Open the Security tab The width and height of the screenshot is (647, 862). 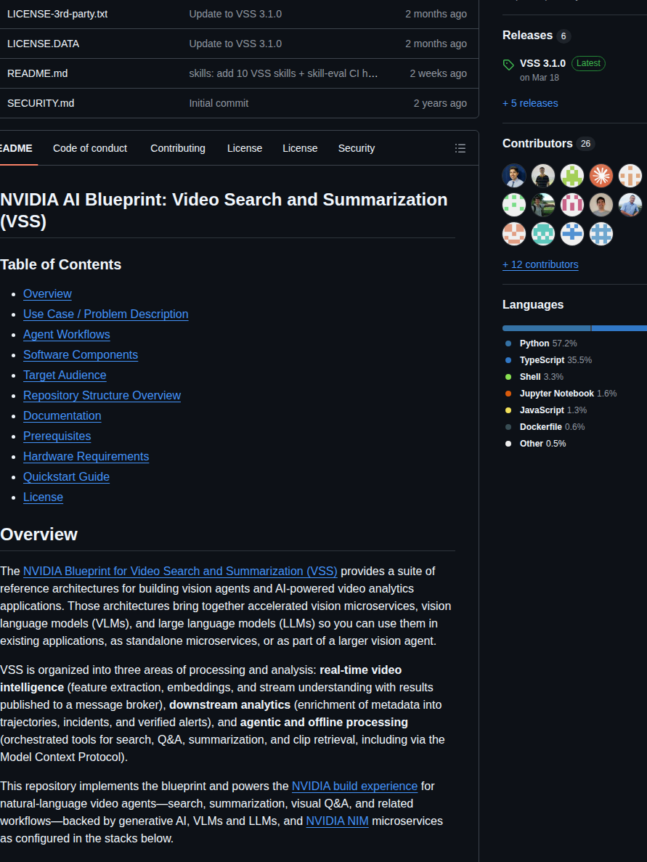pyautogui.click(x=357, y=148)
